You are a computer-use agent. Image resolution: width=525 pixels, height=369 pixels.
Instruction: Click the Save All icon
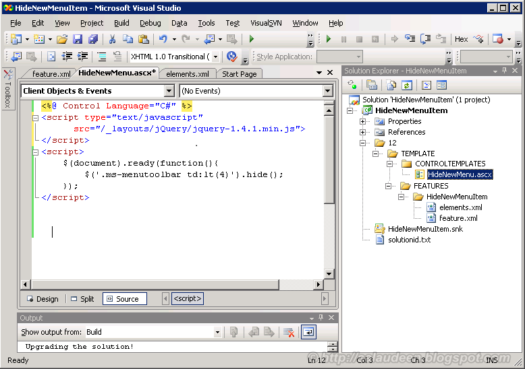93,39
